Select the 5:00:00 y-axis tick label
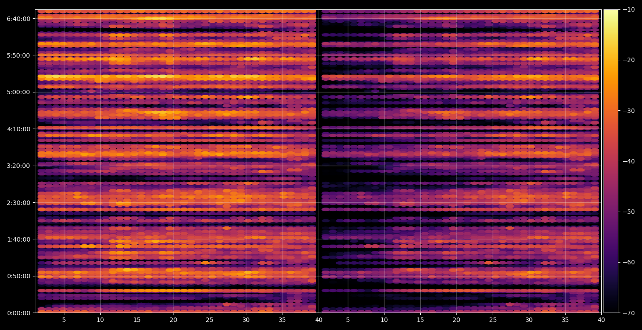642x330 pixels. point(18,92)
